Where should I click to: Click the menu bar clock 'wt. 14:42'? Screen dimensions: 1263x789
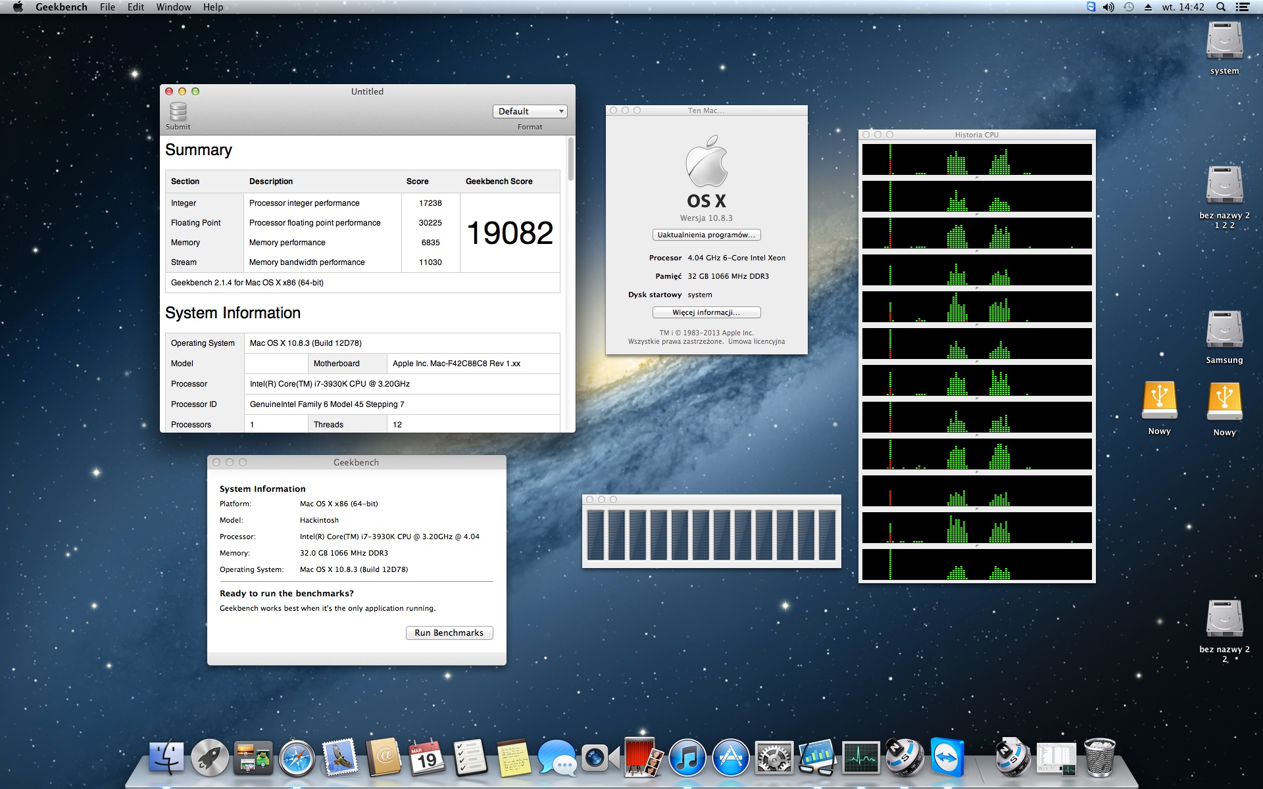tap(1183, 7)
